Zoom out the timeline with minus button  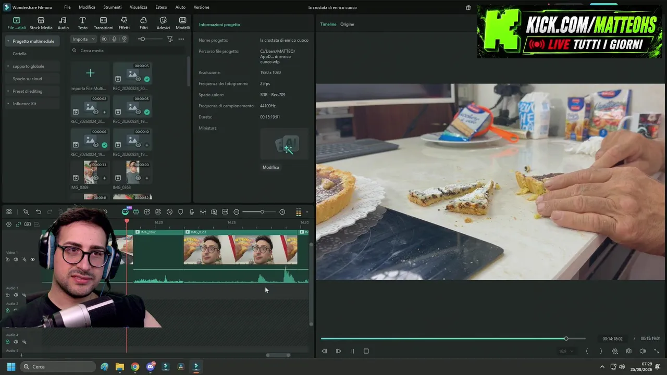pos(237,212)
